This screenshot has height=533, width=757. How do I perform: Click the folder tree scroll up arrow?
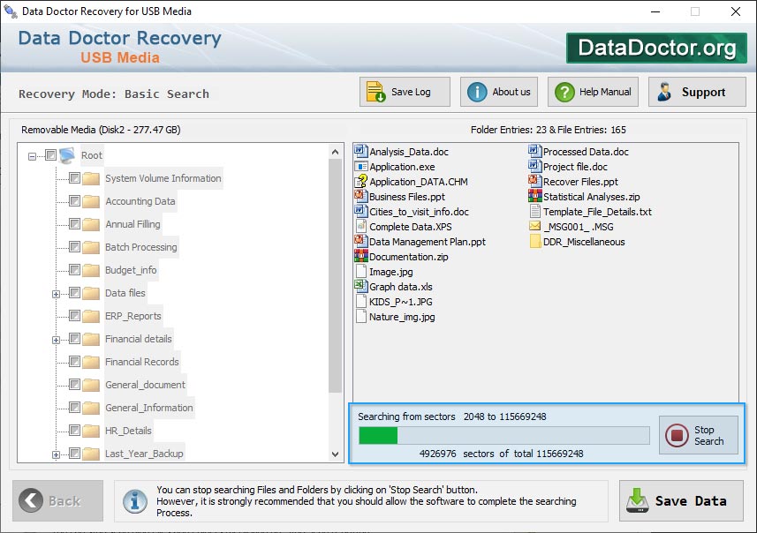pyautogui.click(x=335, y=152)
